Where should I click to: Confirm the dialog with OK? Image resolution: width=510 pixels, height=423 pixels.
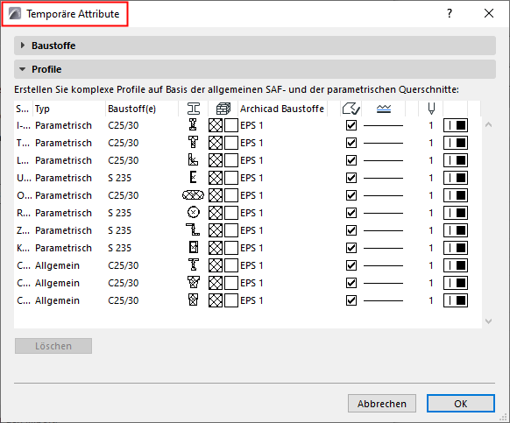click(461, 404)
